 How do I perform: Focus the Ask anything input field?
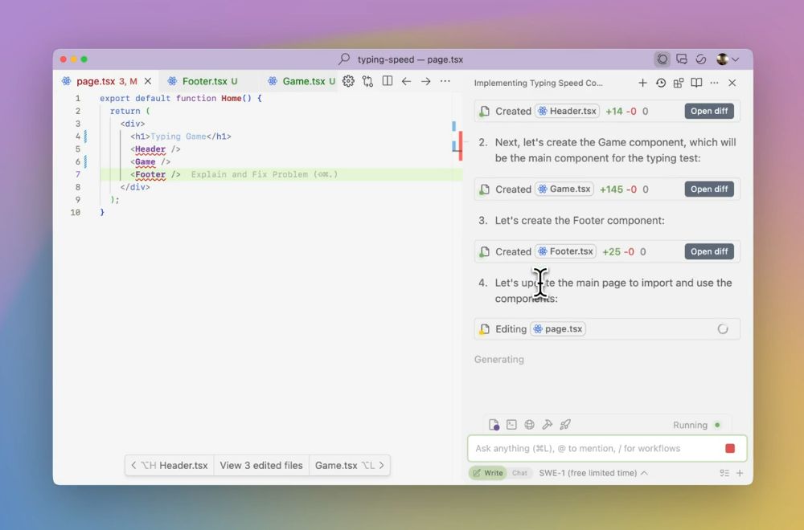pyautogui.click(x=593, y=448)
